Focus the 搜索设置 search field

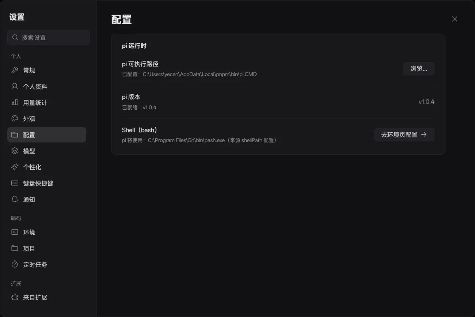[x=49, y=37]
